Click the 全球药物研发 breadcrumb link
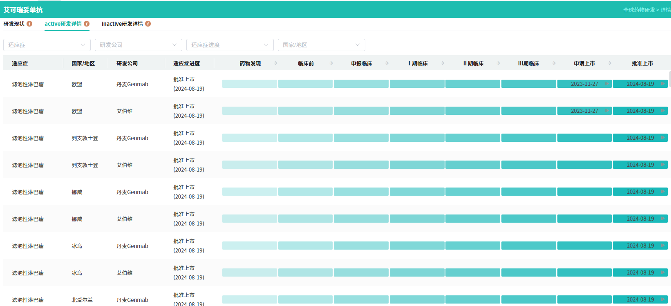Viewport: 671px width, 306px height. [x=639, y=10]
